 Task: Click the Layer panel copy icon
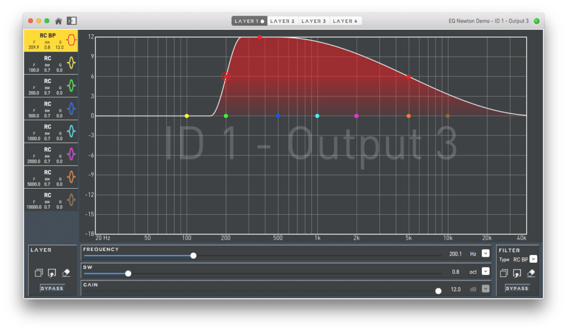(38, 273)
